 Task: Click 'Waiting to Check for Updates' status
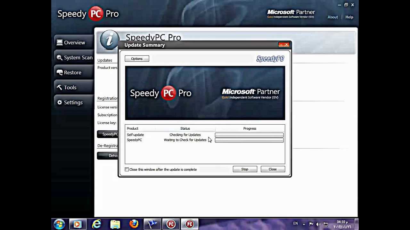pos(185,140)
